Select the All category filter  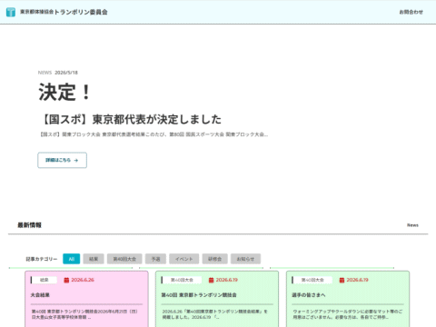pos(72,259)
